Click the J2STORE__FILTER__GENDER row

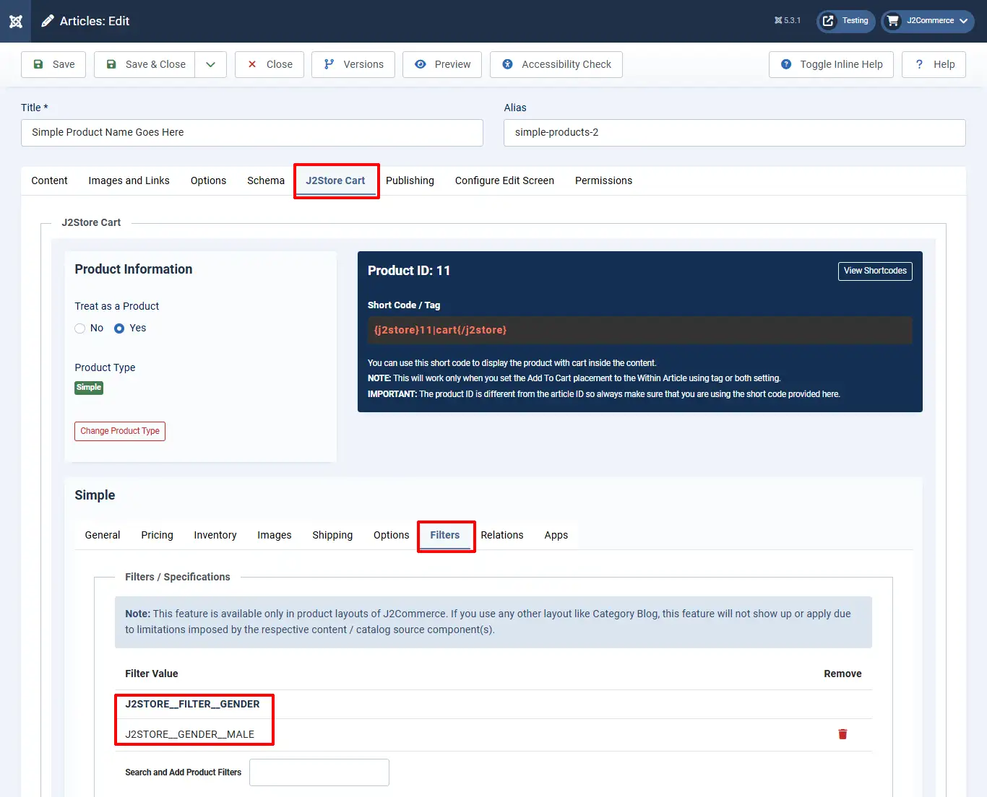coord(493,705)
